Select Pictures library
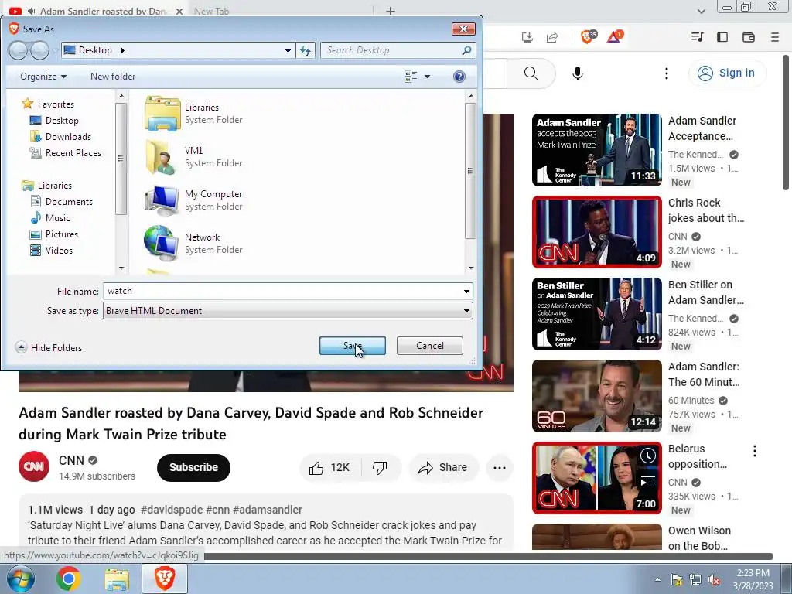 (x=54, y=234)
